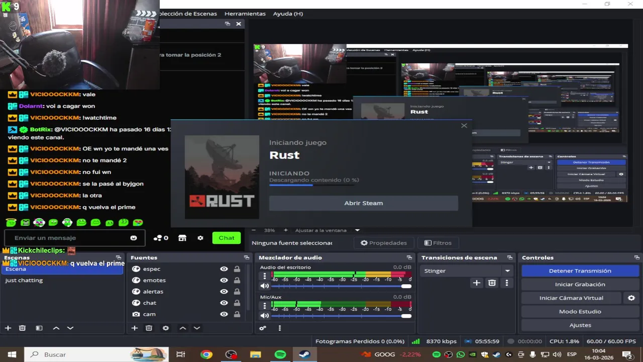Viewport: 643px width, 362px height.
Task: Close the Rust launching dialog
Action: [464, 126]
